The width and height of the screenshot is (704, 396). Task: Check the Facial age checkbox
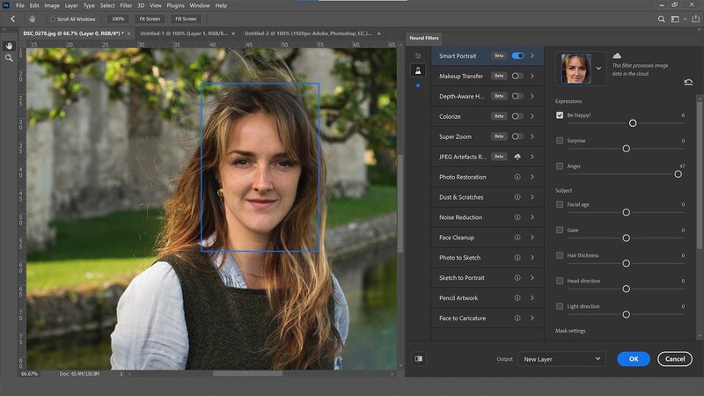(x=560, y=204)
